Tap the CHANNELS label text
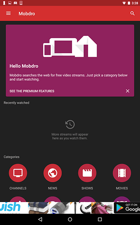The width and height of the screenshot is (140, 225). (18, 188)
